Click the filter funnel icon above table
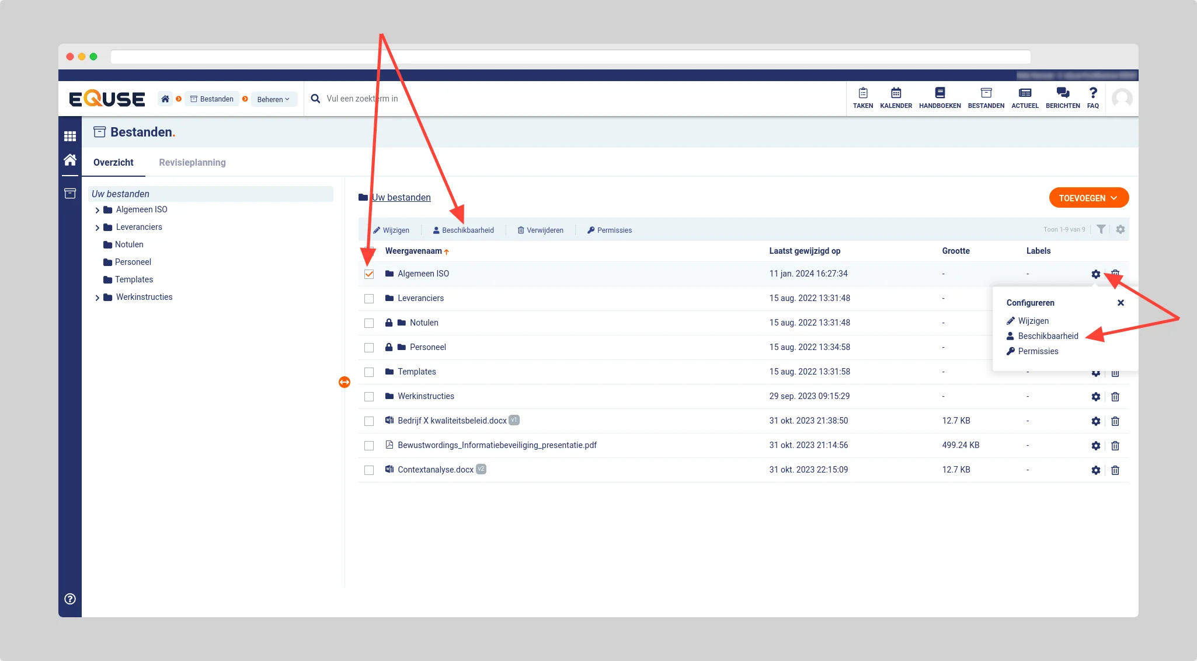 [1101, 229]
